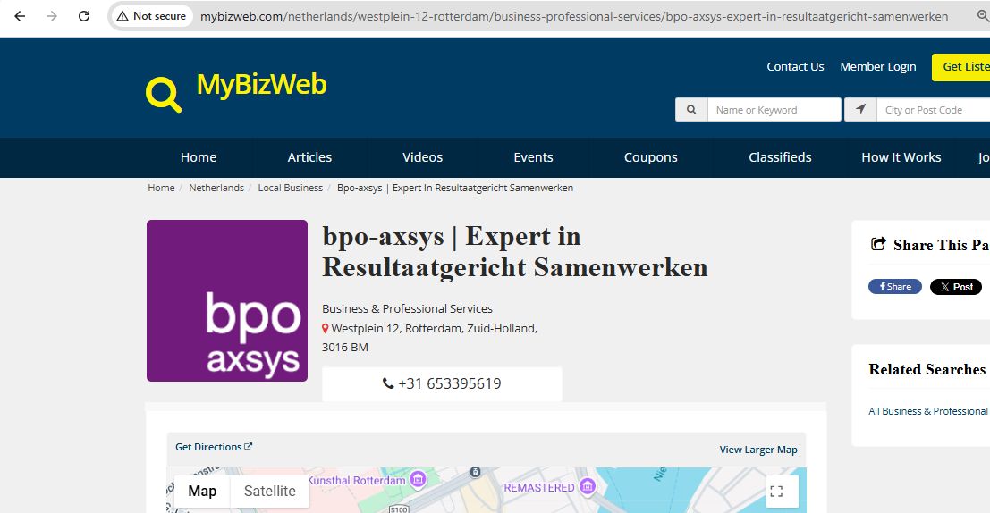Open the How It Works nav item
Image resolution: width=990 pixels, height=513 pixels.
901,157
